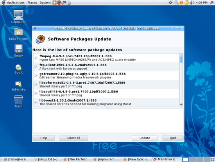Open the Places menu

32,2
